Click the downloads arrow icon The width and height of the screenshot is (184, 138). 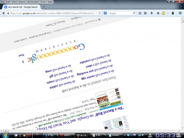[152, 13]
